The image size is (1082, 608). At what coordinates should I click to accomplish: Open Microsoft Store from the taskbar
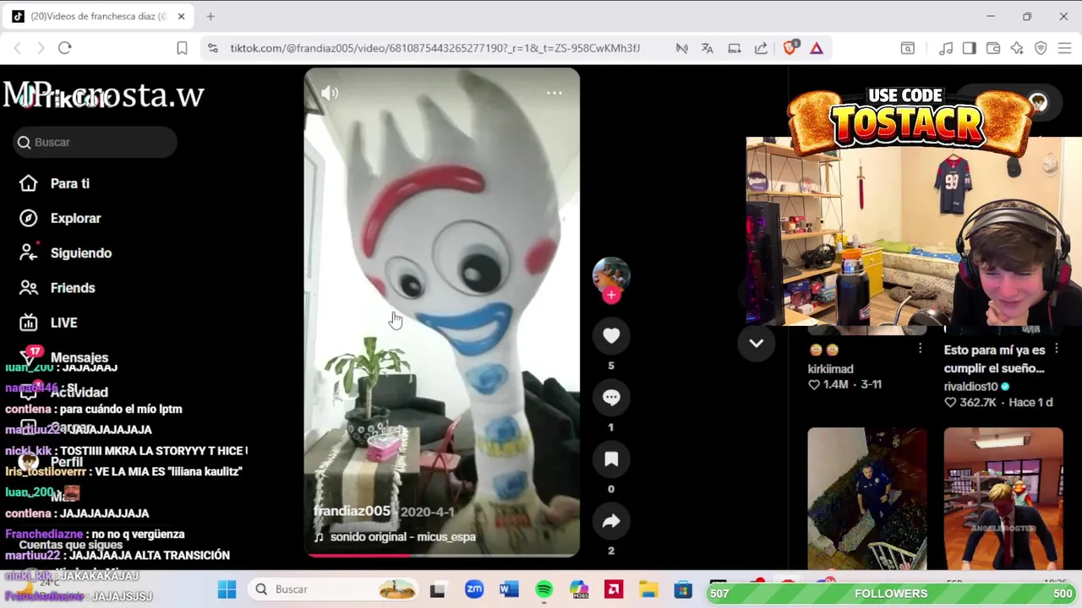[683, 589]
